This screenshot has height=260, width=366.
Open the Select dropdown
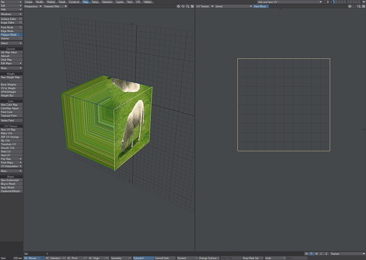tap(11, 43)
